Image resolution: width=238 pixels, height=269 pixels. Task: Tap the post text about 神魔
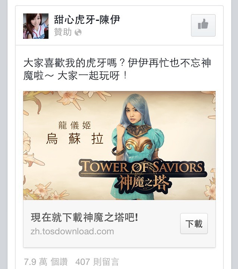pos(117,69)
